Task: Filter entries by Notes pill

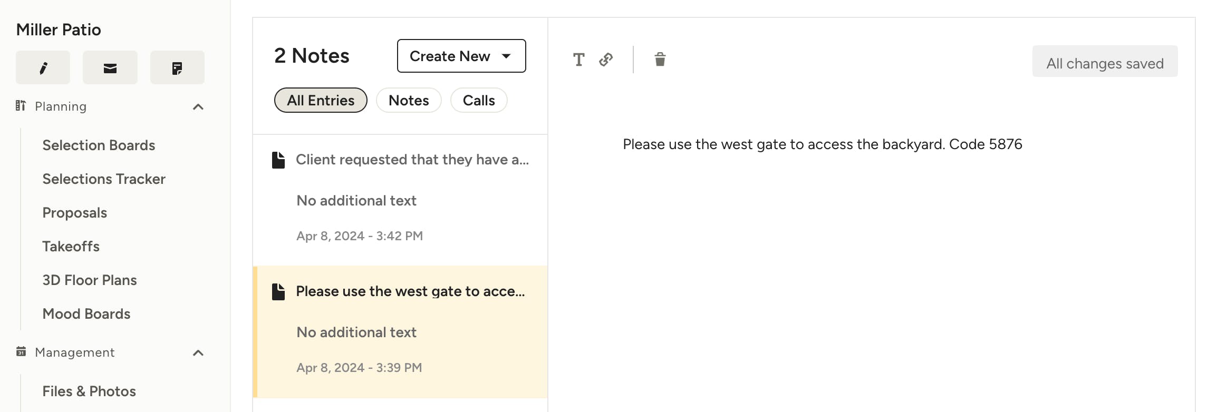Action: [x=409, y=100]
